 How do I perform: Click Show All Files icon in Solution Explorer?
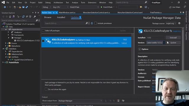(x=30, y=16)
